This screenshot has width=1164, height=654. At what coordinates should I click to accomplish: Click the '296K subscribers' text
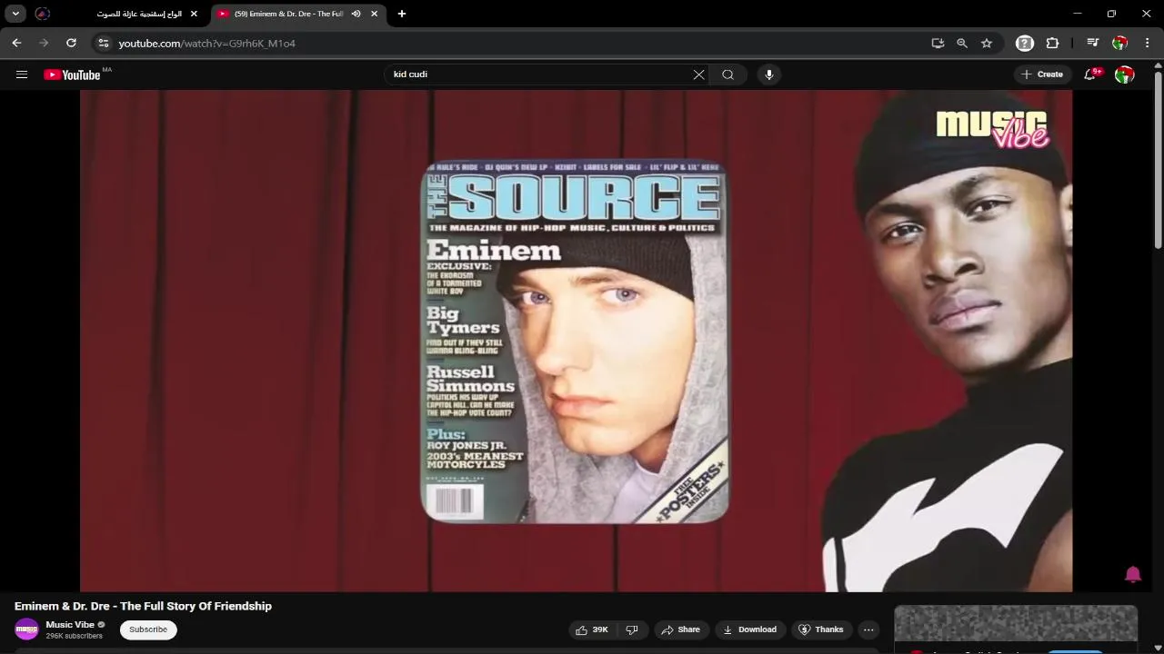coord(75,637)
